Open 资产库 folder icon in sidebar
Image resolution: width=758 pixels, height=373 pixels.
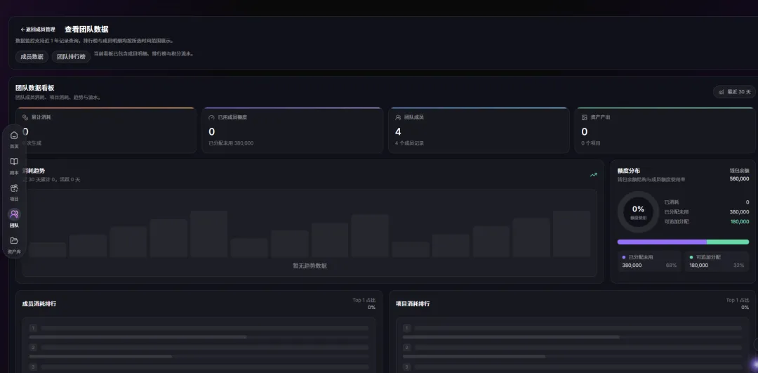[14, 240]
